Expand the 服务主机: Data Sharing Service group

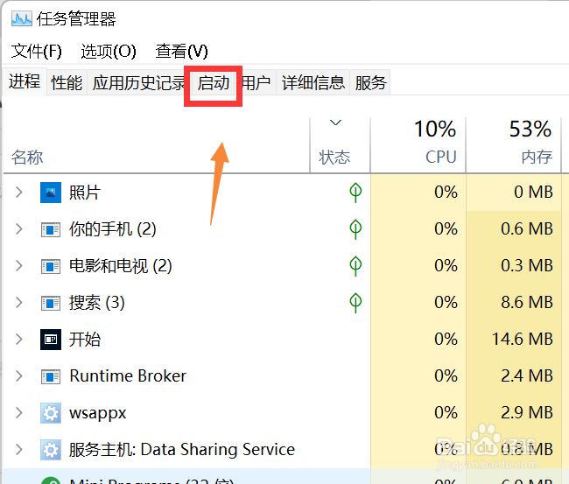click(19, 450)
